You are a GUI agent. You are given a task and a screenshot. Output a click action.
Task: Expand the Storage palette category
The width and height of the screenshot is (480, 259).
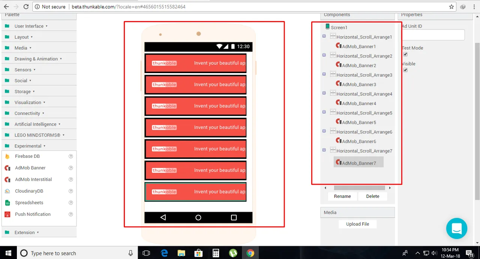pos(39,91)
